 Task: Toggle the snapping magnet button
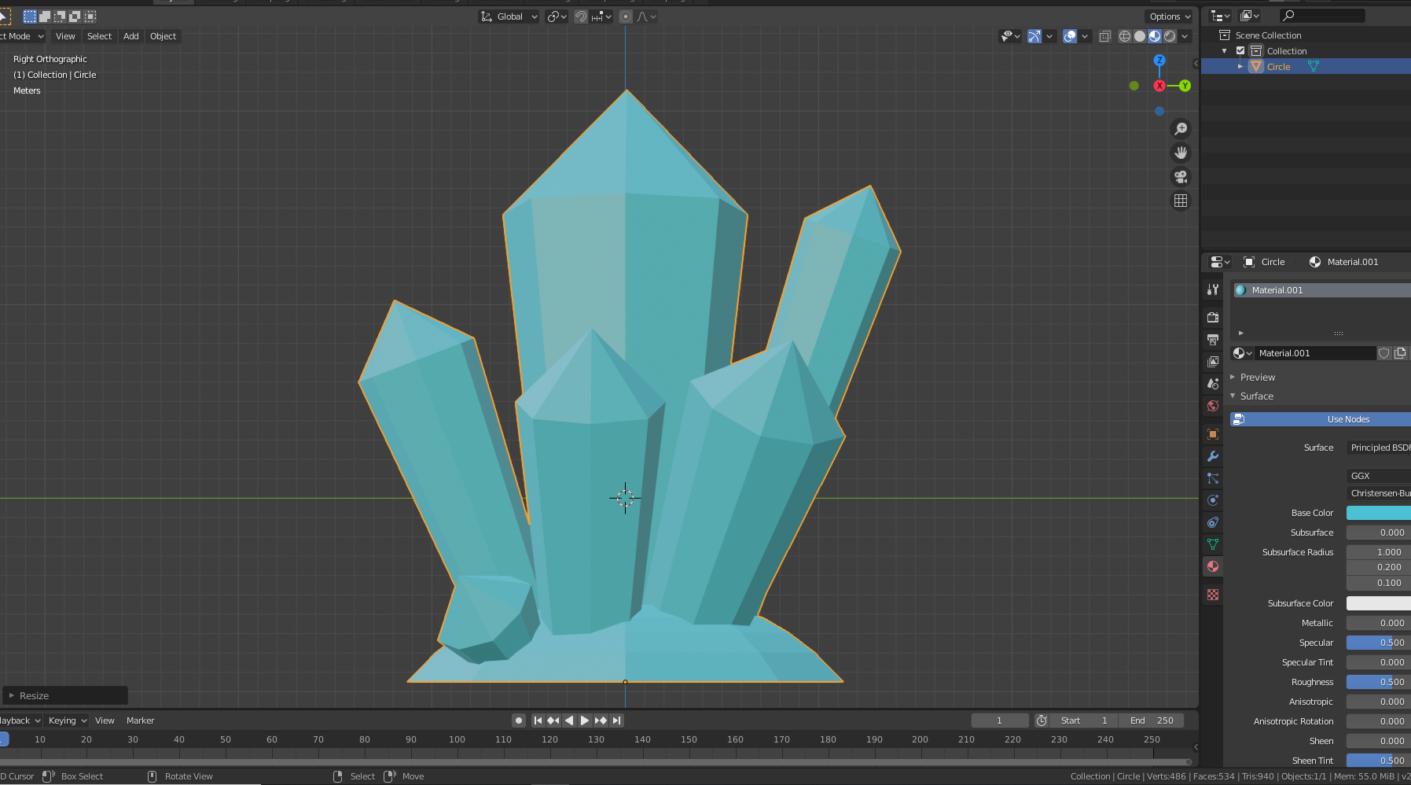[581, 17]
